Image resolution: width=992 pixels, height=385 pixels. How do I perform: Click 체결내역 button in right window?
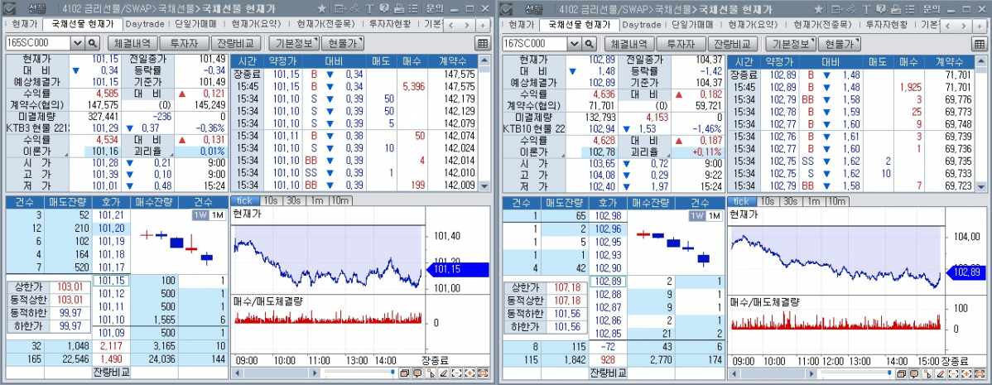(629, 44)
